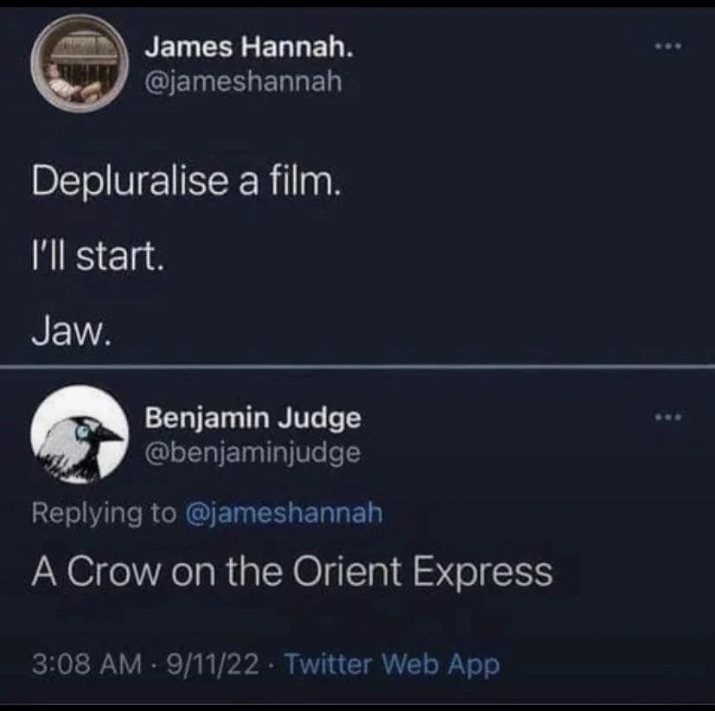The image size is (715, 711).
Task: Follow the blue @jameshannah mention in Replying to
Action: (284, 513)
